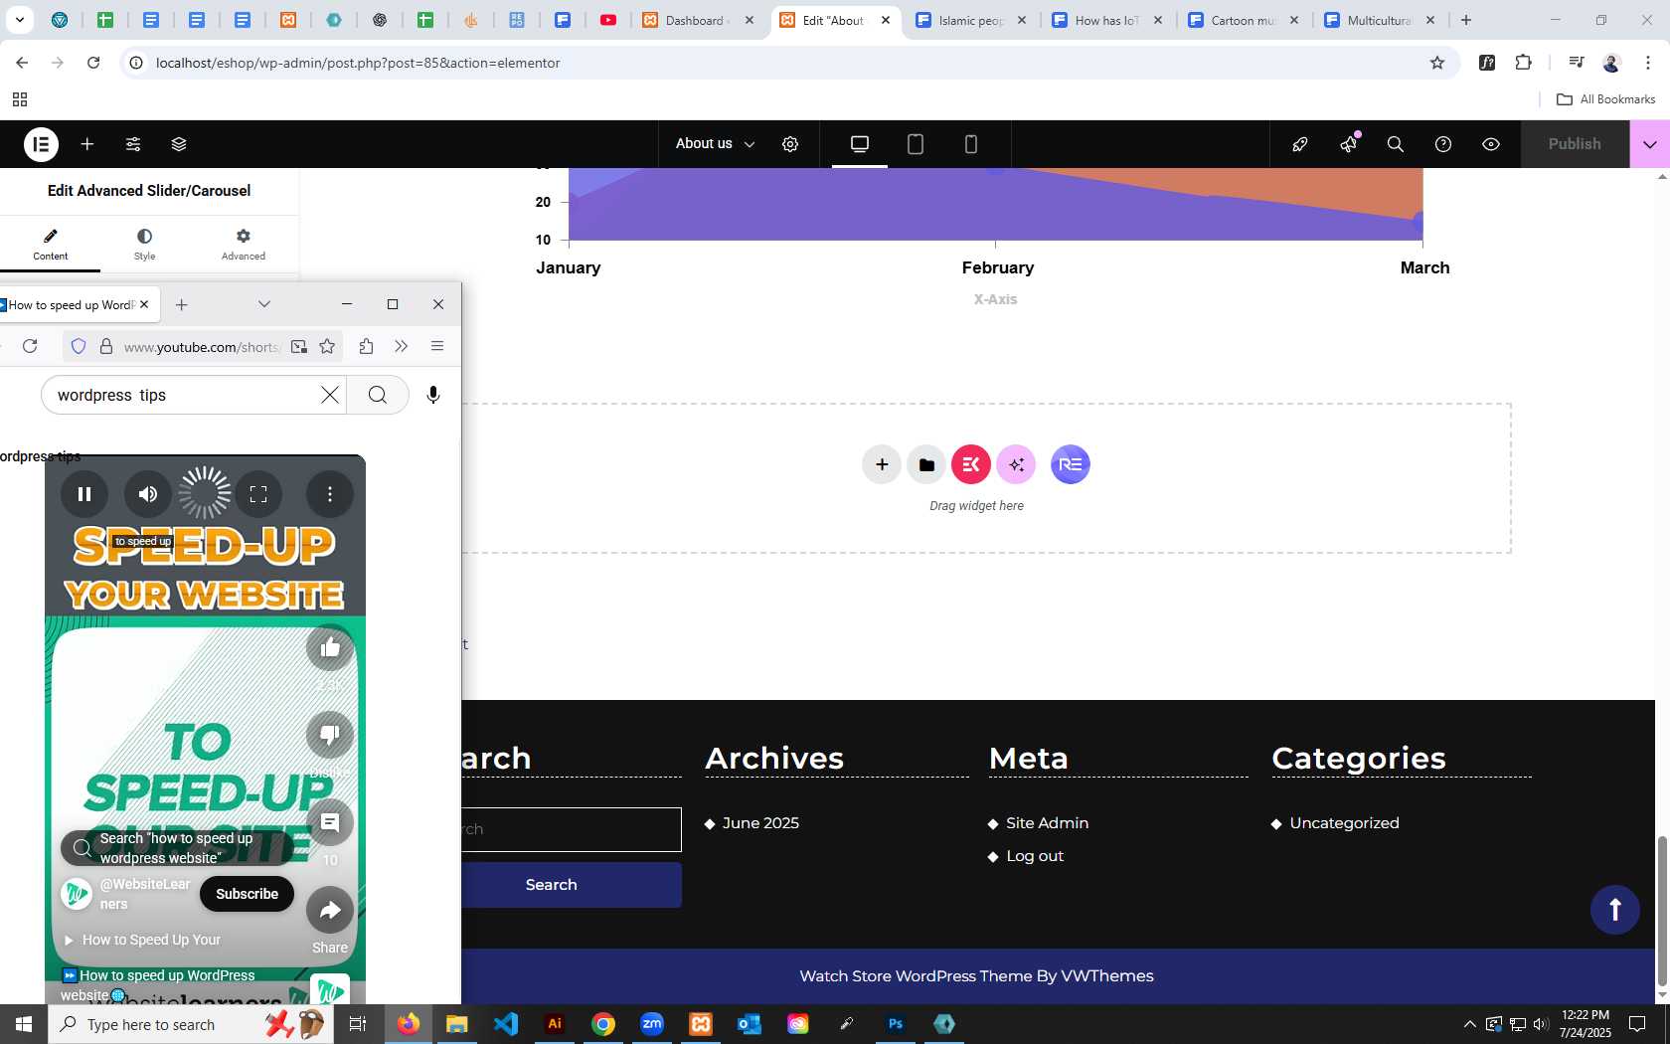Reload the Firefox page
This screenshot has width=1670, height=1044.
pyautogui.click(x=30, y=346)
